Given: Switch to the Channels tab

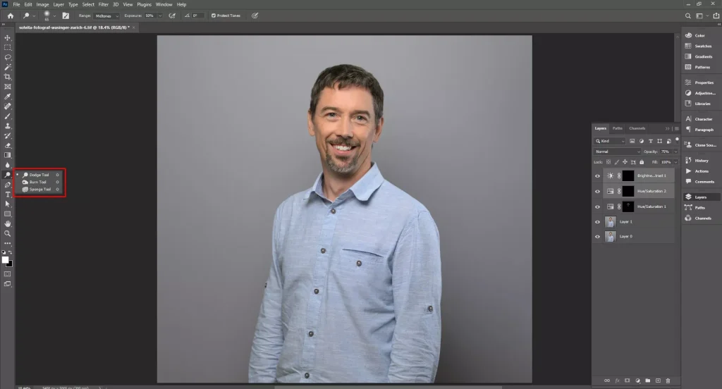Looking at the screenshot, I should coord(637,128).
